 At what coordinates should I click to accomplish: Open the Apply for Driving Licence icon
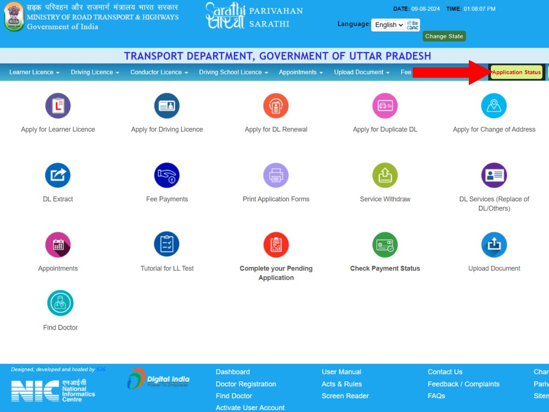click(x=167, y=106)
